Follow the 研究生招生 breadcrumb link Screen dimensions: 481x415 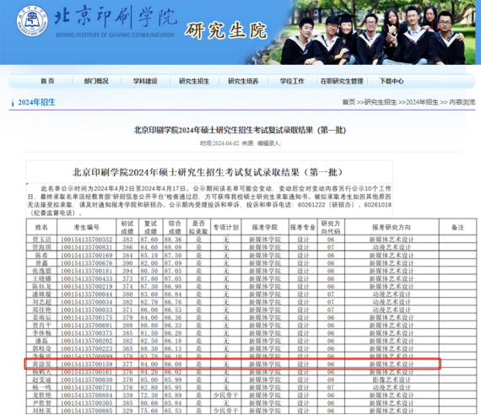pos(381,102)
